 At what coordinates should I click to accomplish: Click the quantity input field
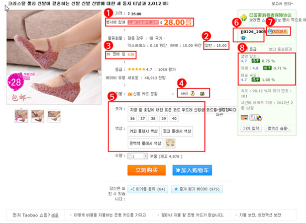[138, 156]
